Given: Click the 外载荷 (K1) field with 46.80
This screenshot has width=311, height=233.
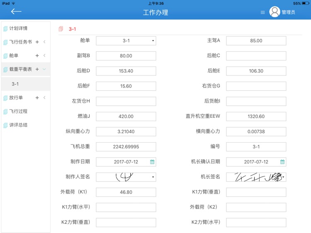Looking at the screenshot, I should [126, 192].
